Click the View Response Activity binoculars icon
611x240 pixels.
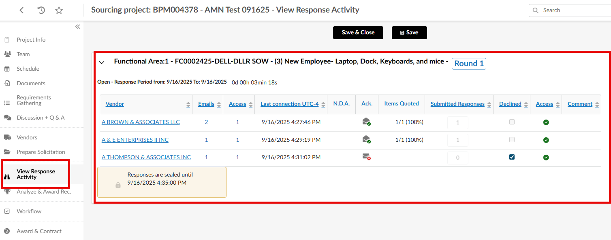click(x=7, y=177)
